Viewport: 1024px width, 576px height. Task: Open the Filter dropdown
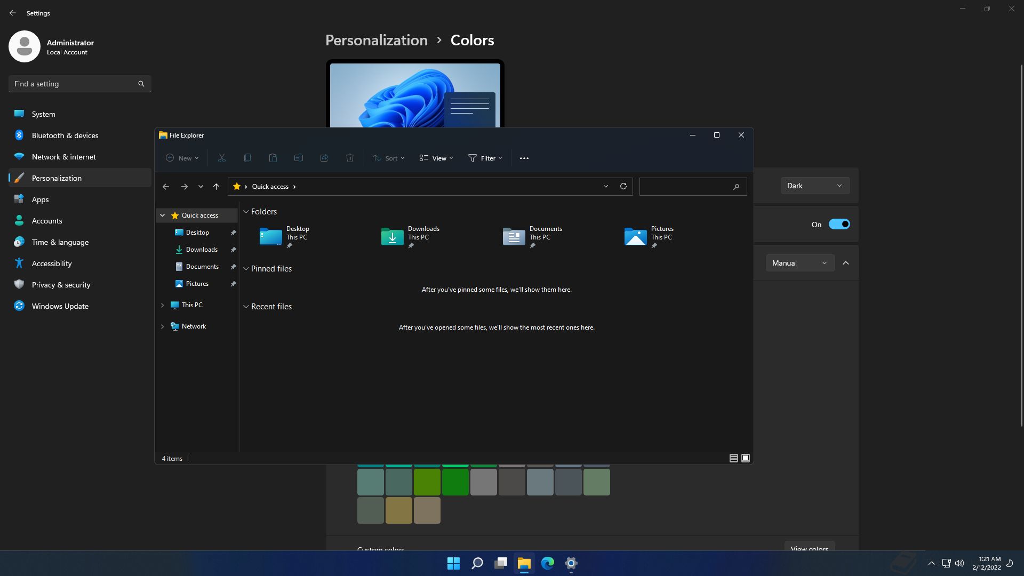[485, 158]
